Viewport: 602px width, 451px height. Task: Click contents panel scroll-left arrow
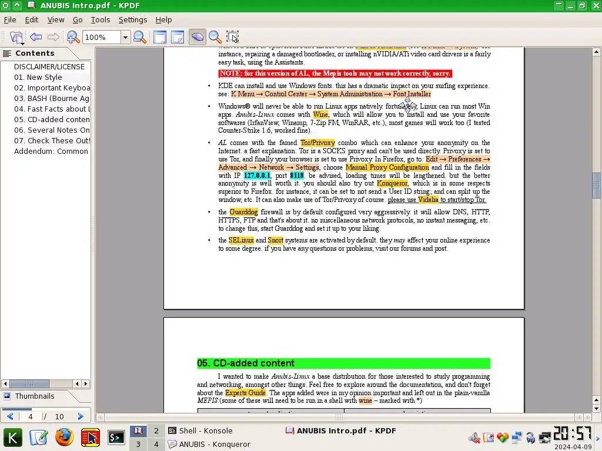[x=5, y=383]
